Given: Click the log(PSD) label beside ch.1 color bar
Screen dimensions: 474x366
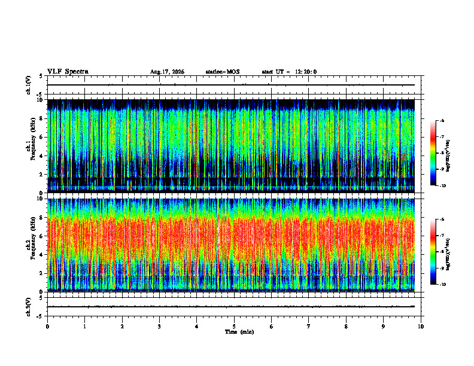Looking at the screenshot, I should pos(448,155).
